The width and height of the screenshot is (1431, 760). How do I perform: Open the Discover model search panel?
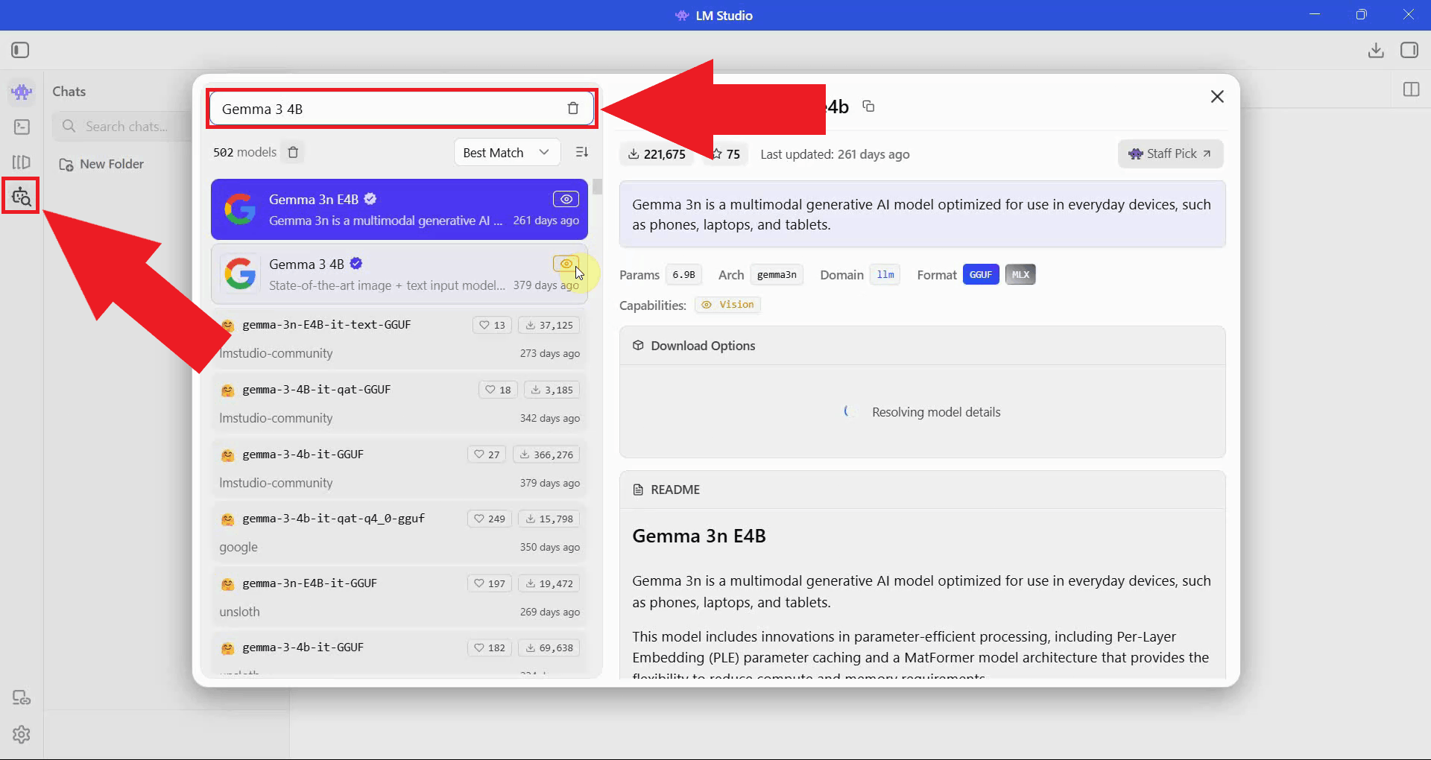tap(20, 195)
